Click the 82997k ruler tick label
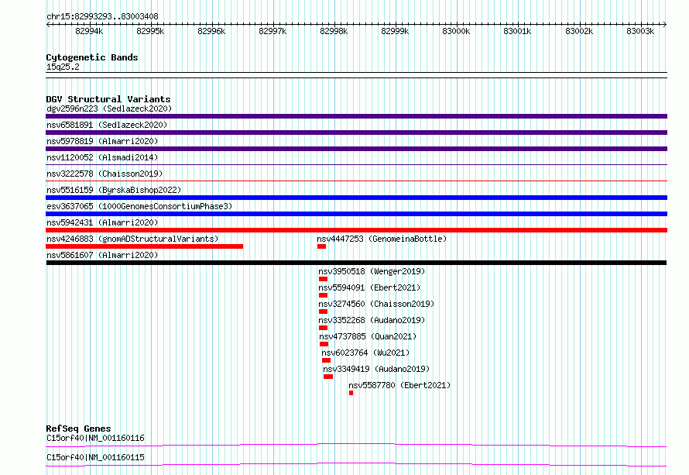The height and width of the screenshot is (475, 689). [x=273, y=31]
